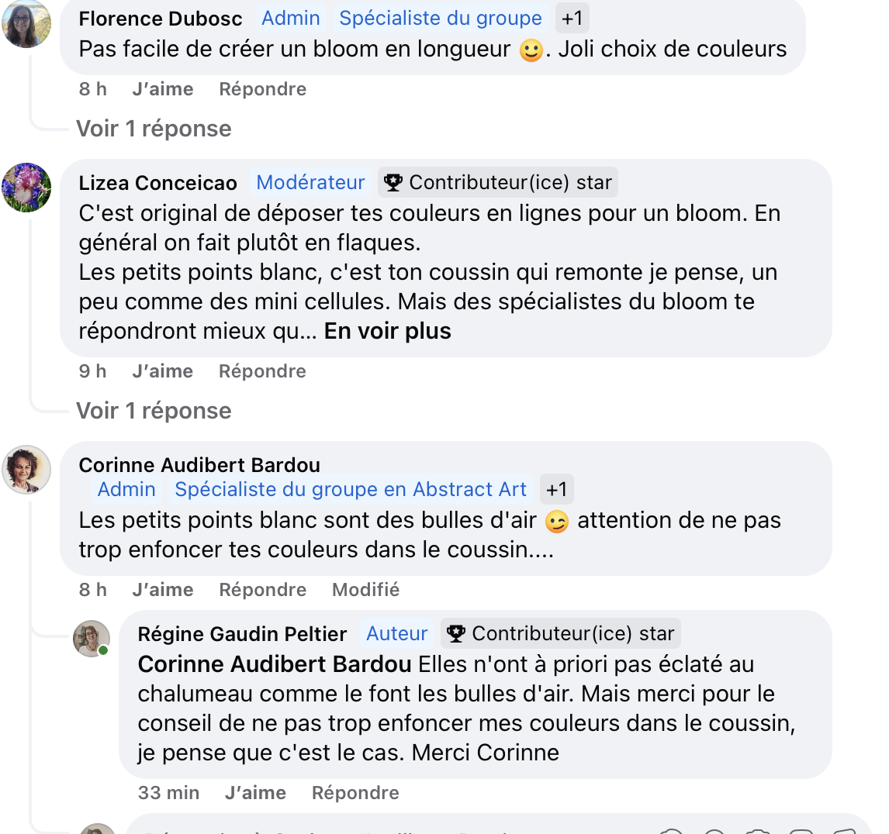889x834 pixels.
Task: Click the Modérateur badge beside Lizea Conceicao
Action: (x=310, y=183)
